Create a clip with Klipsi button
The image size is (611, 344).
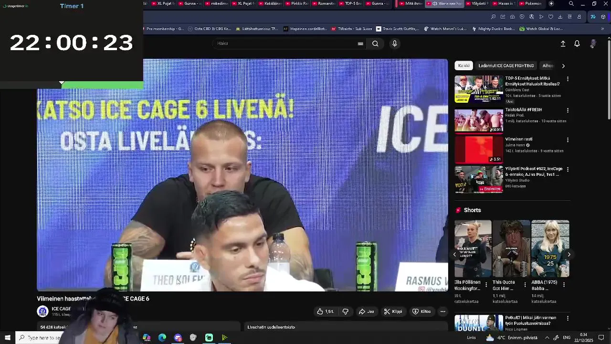pos(393,312)
